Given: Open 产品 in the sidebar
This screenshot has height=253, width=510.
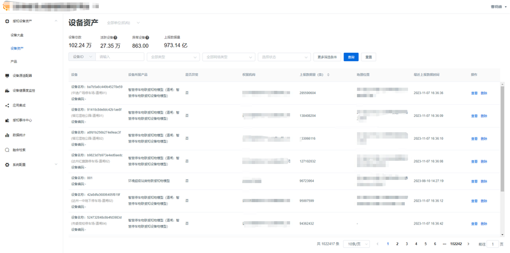Looking at the screenshot, I should point(13,62).
